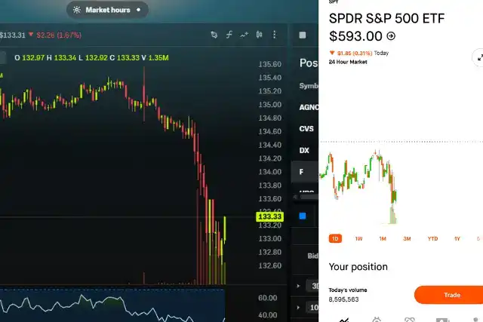483x322 pixels.
Task: Toggle the blue checkbox in left panel
Action: 303,216
